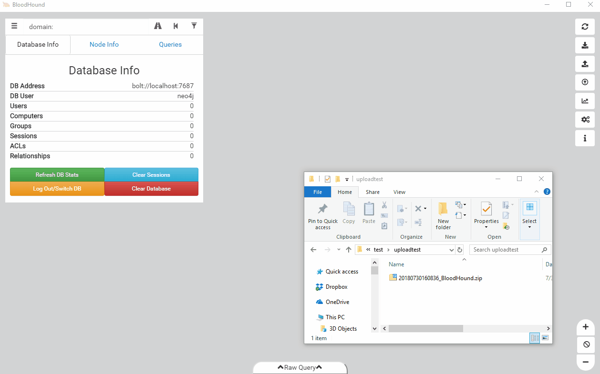Open the Select dropdown in the Explorer ribbon
Screen dimensions: 600x374
click(529, 227)
